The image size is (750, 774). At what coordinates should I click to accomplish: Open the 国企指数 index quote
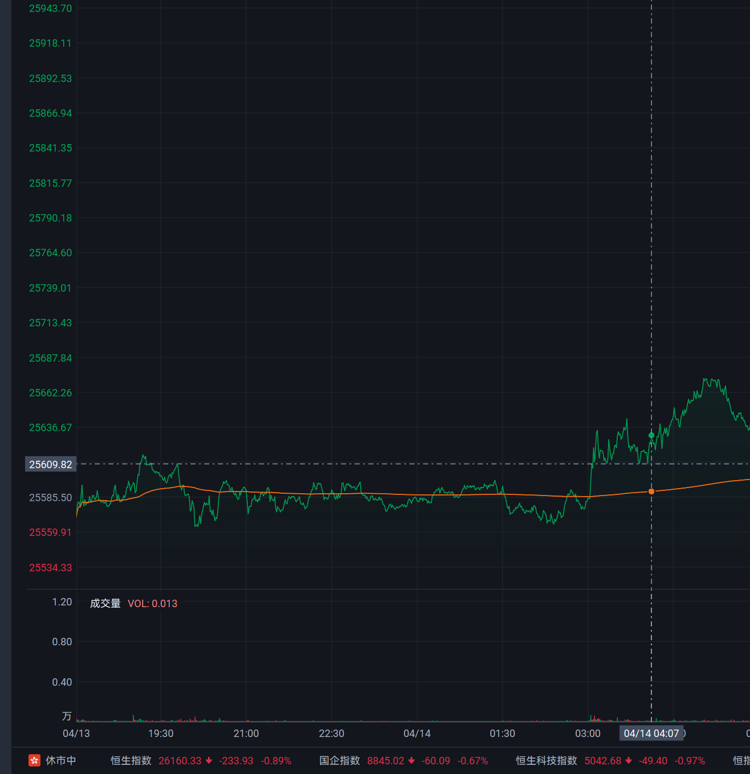pos(340,761)
